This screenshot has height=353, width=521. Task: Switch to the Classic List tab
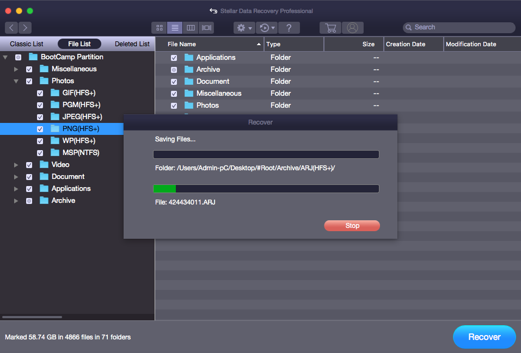(27, 44)
